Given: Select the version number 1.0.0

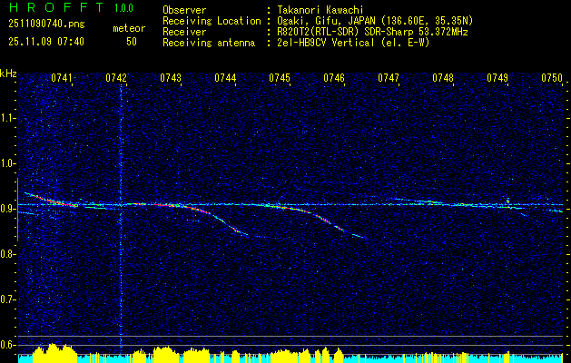Looking at the screenshot, I should 123,8.
